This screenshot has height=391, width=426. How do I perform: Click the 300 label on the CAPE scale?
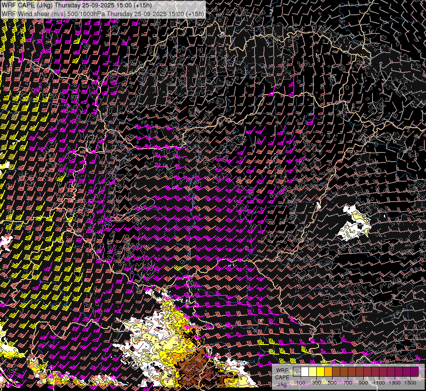(316, 383)
